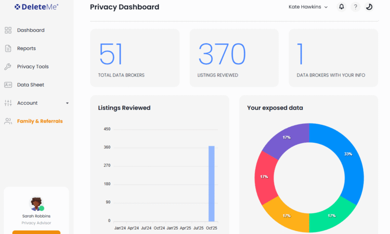Click the orange button below Sarah Robbins
Viewport: 390px width, 234px height.
tap(37, 232)
